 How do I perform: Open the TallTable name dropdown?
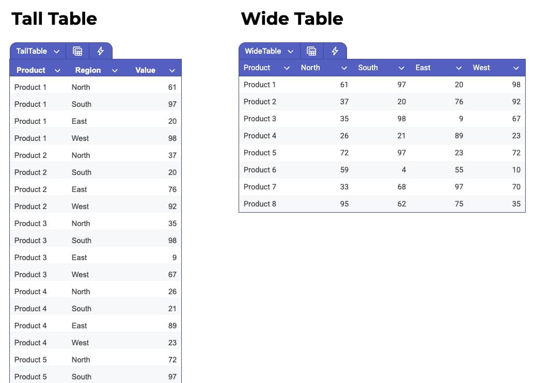[x=57, y=52]
